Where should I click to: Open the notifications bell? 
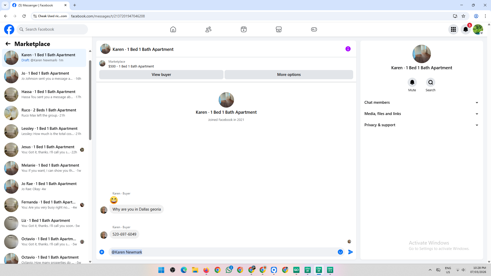coord(466,29)
